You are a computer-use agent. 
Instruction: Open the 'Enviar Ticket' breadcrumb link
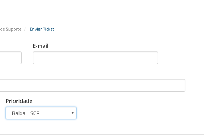pos(42,29)
